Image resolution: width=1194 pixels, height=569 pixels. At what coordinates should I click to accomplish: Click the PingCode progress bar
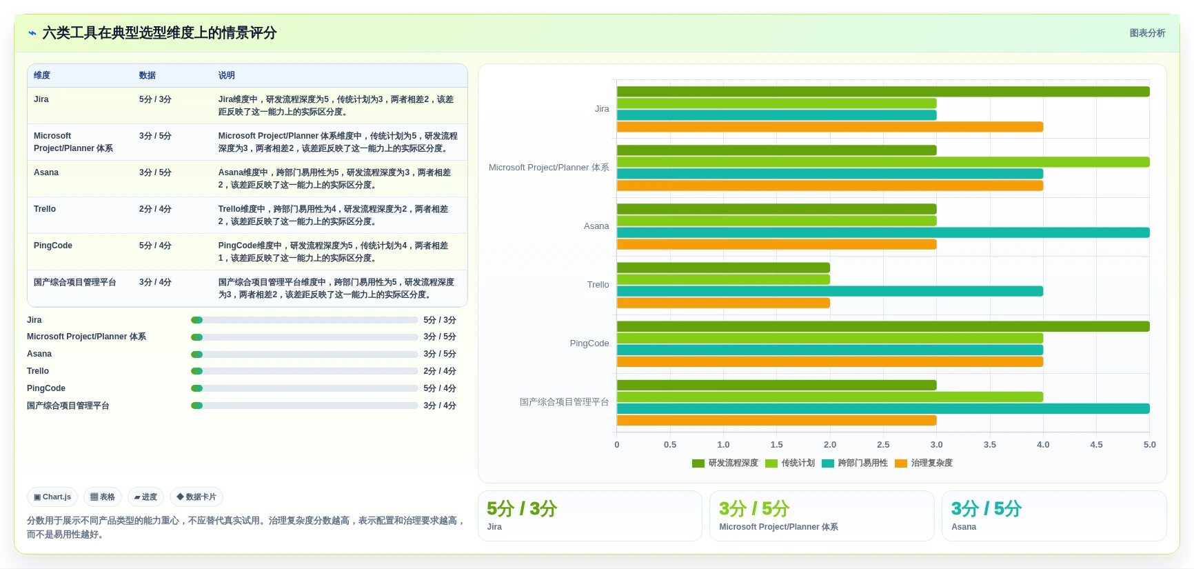[304, 388]
